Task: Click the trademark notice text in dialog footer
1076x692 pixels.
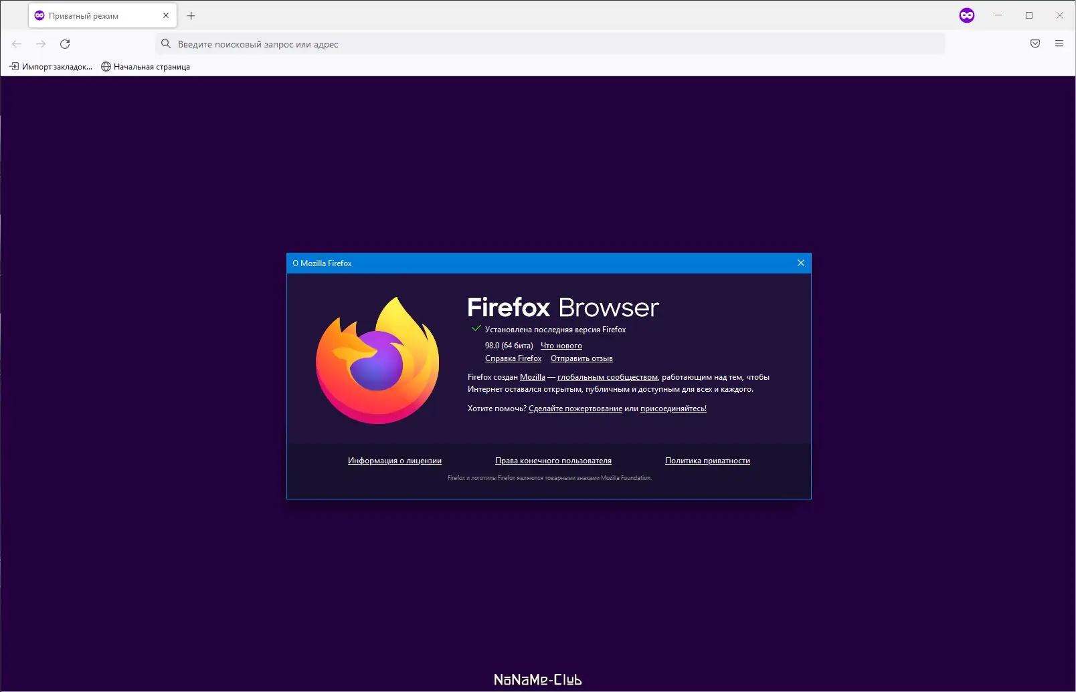Action: point(549,478)
